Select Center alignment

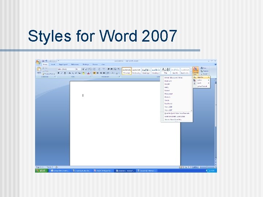98,73
